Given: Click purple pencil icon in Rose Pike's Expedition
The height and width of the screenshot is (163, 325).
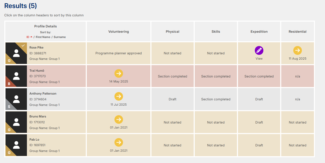Looking at the screenshot, I should tap(259, 51).
